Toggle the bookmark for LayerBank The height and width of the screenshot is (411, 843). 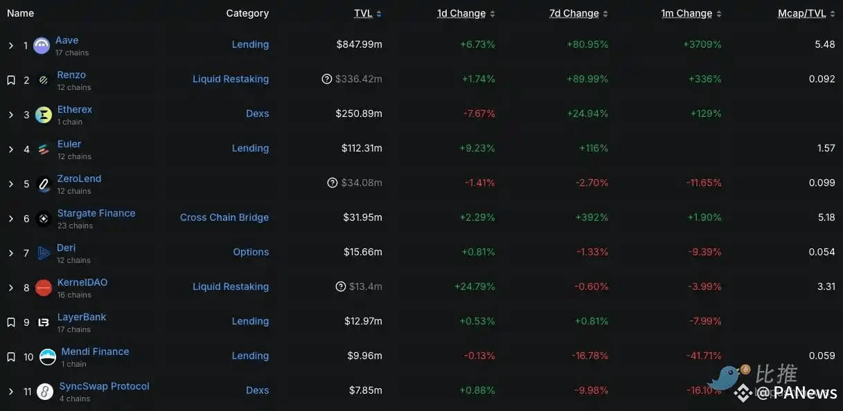(x=11, y=322)
